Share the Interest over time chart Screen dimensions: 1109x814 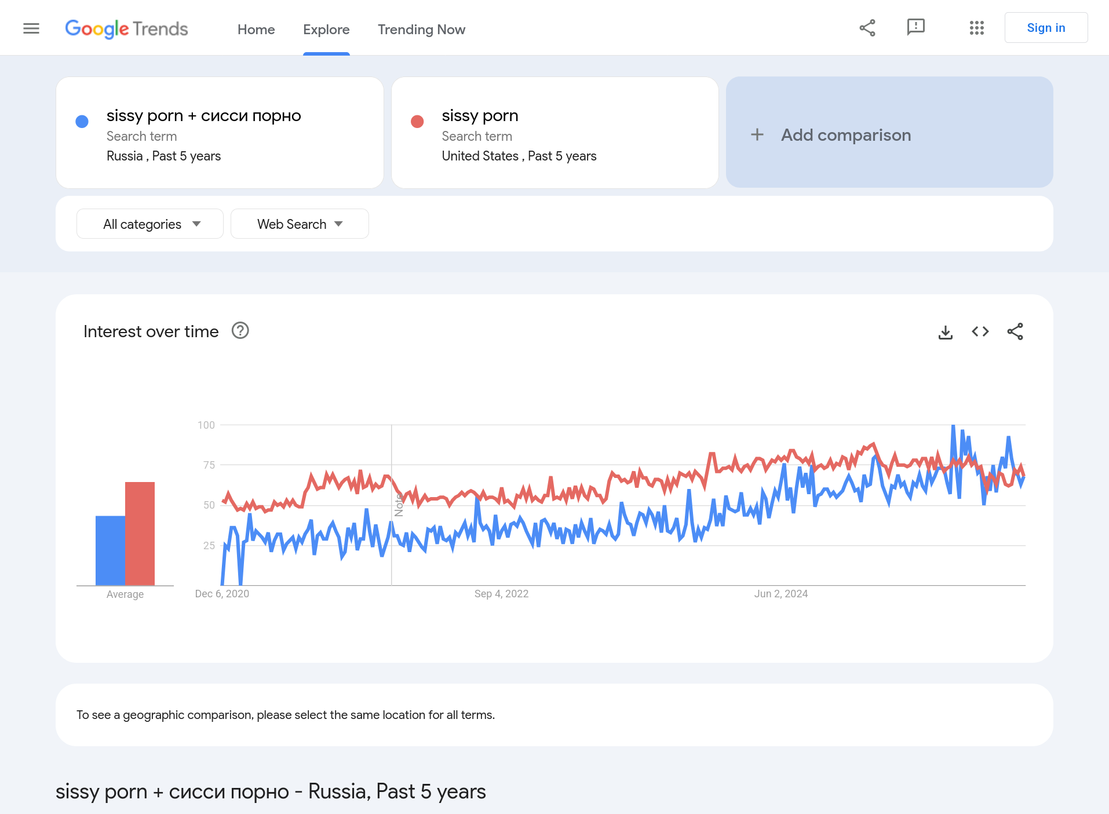[x=1015, y=331]
